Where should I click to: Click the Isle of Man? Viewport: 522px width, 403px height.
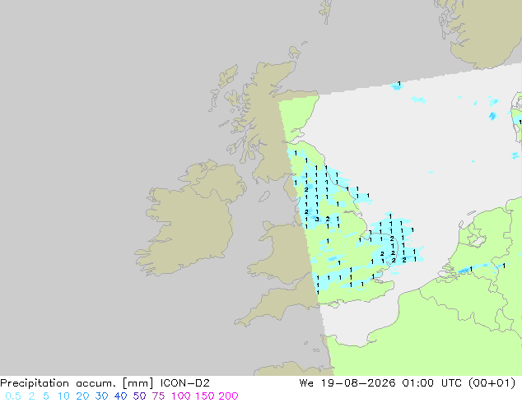tap(264, 197)
